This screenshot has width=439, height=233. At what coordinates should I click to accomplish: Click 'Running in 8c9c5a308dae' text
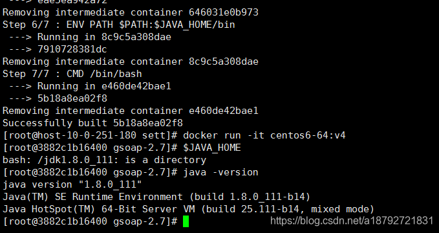click(104, 37)
